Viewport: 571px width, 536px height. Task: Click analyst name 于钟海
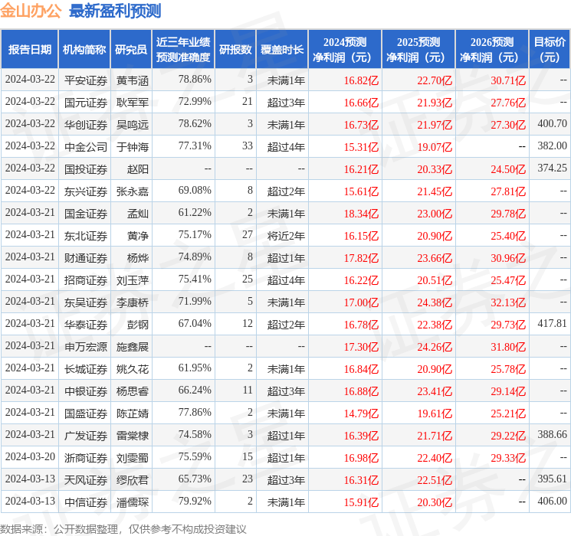click(x=132, y=147)
